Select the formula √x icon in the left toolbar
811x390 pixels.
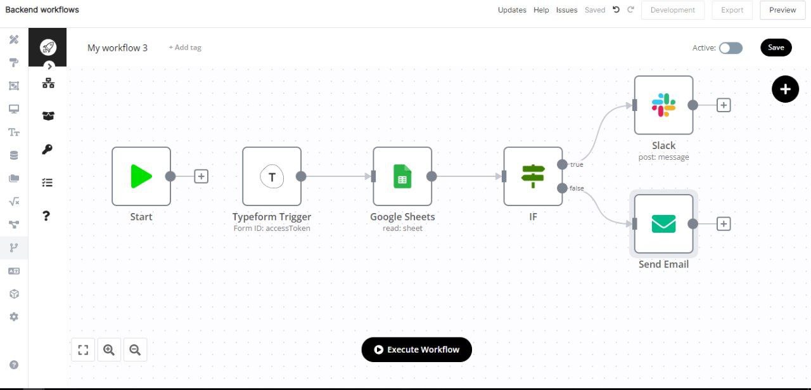click(14, 200)
